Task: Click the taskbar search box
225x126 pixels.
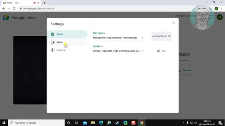Action: [x=36, y=123]
